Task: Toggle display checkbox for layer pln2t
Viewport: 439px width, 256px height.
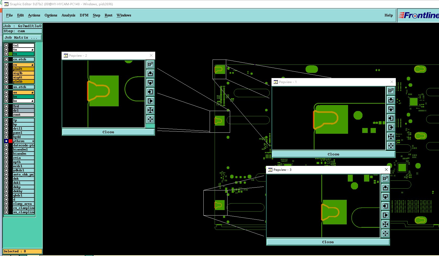Action: pos(6,69)
